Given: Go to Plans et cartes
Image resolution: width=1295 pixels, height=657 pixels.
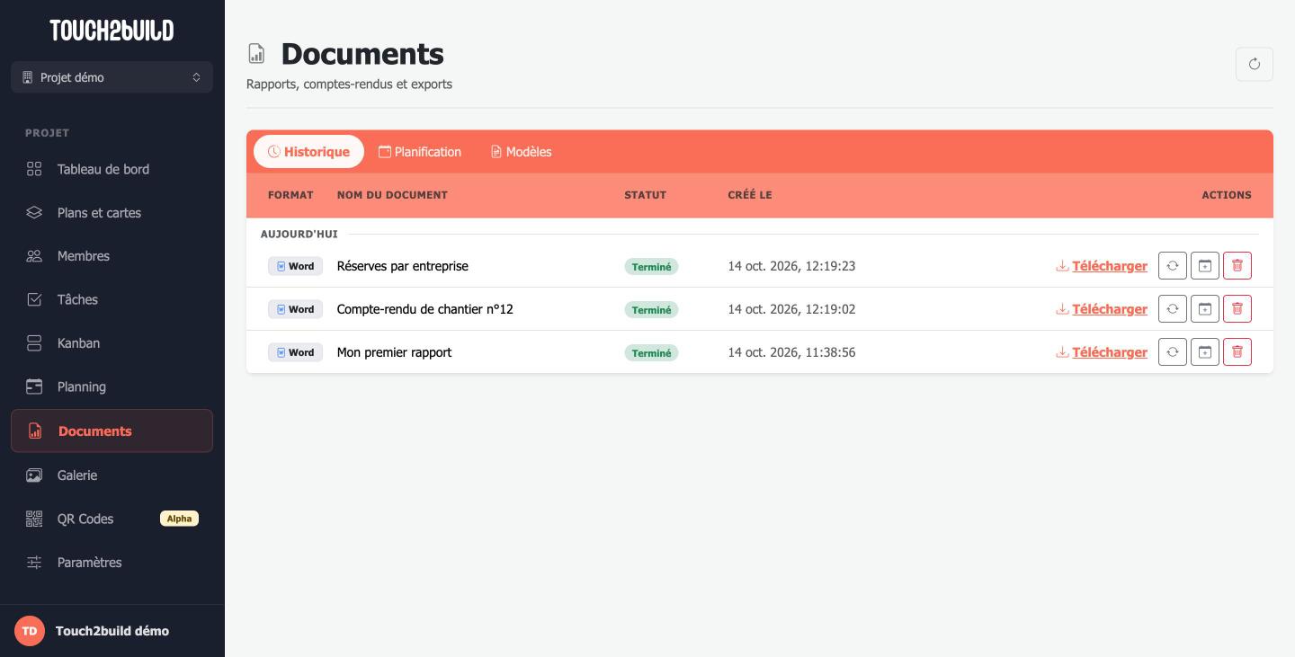Looking at the screenshot, I should coord(112,213).
